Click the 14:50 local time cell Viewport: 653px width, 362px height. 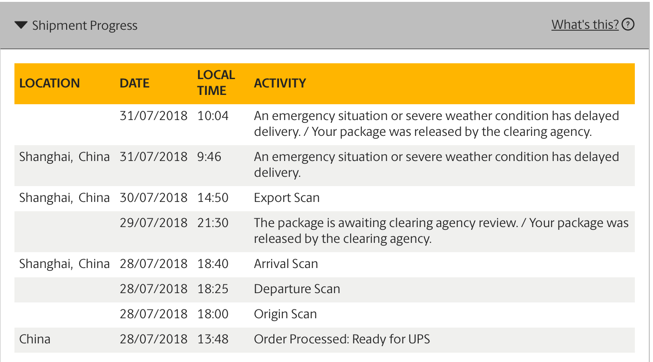(213, 198)
